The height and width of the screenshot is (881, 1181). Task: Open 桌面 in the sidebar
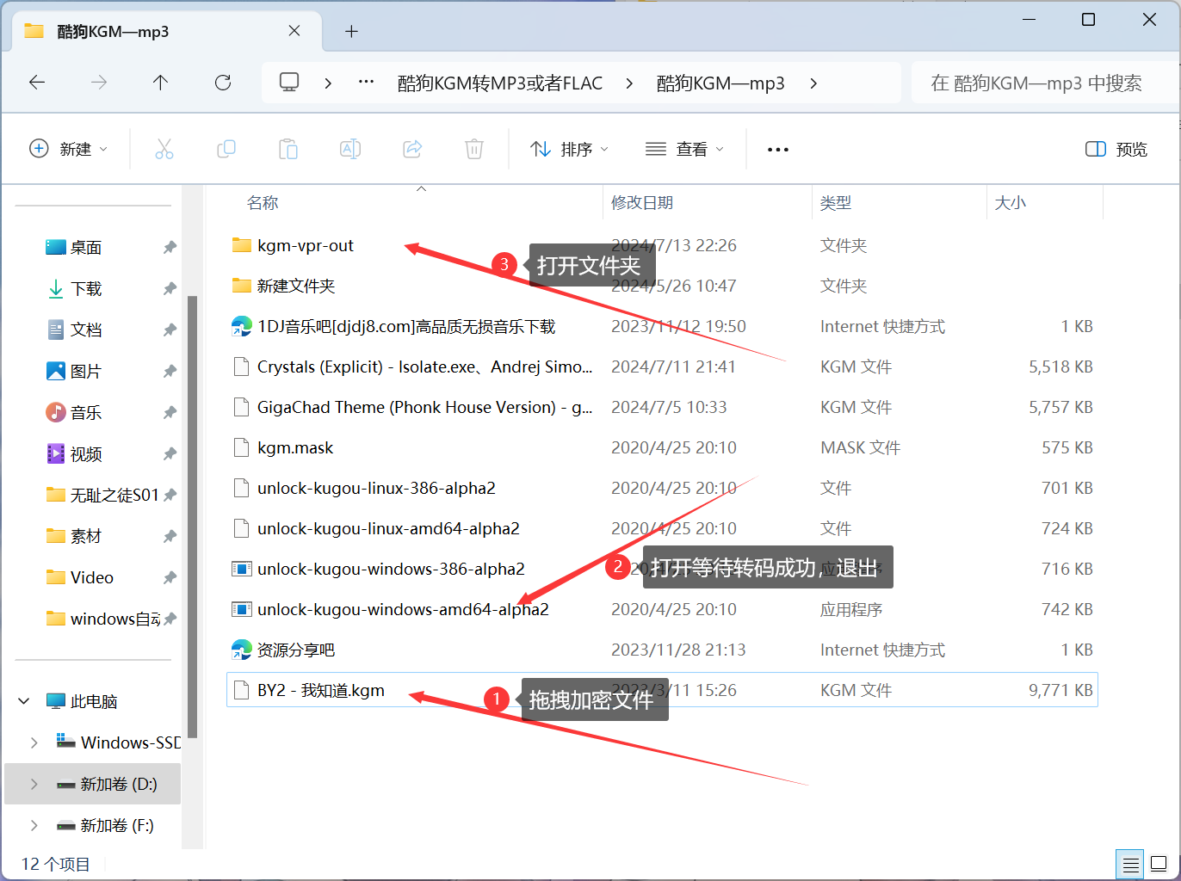click(86, 247)
